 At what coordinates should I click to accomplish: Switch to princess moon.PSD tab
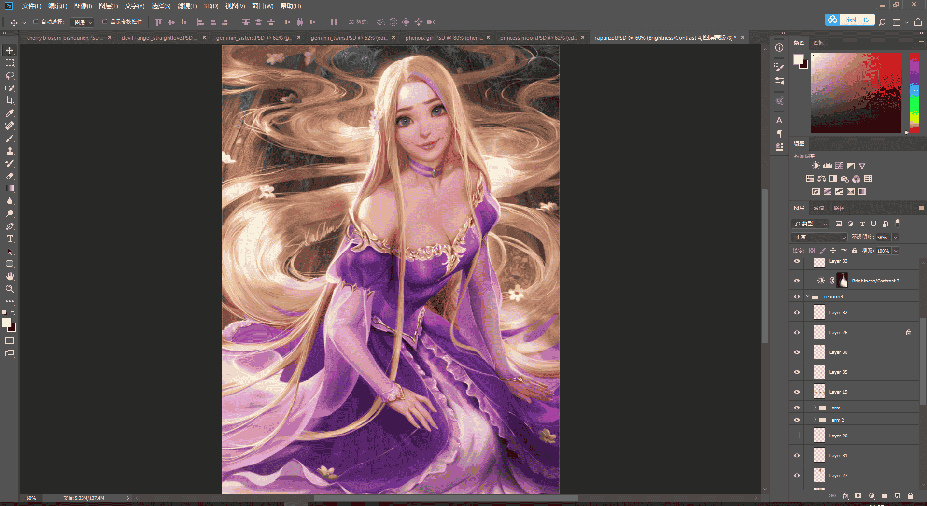point(538,38)
